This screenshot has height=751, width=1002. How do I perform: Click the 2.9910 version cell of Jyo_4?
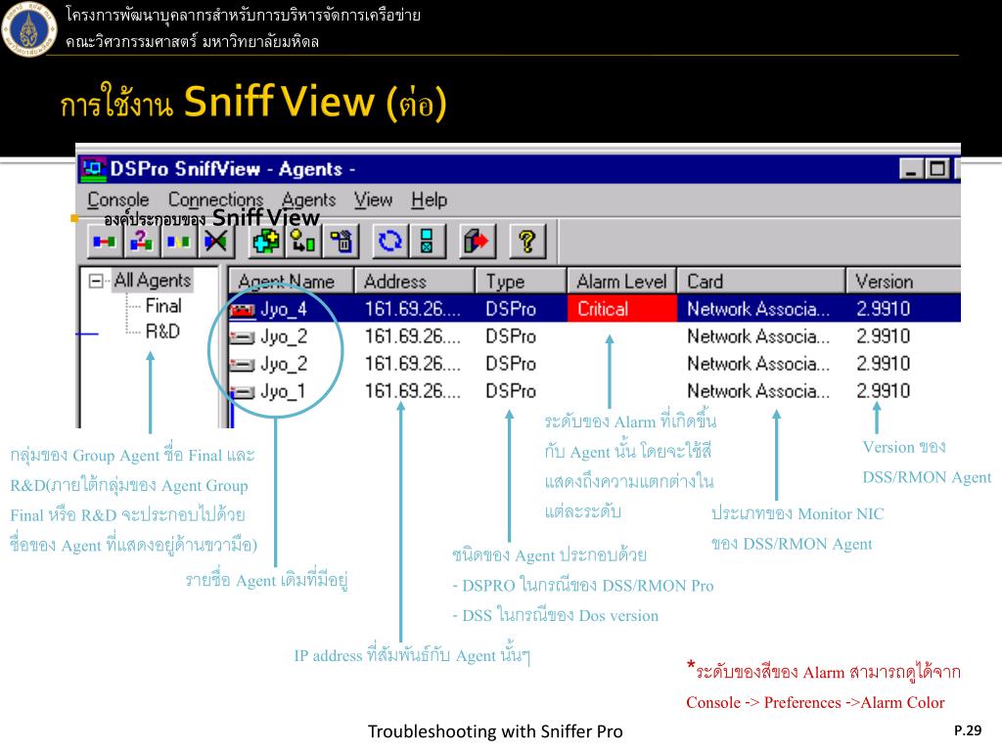tap(884, 309)
